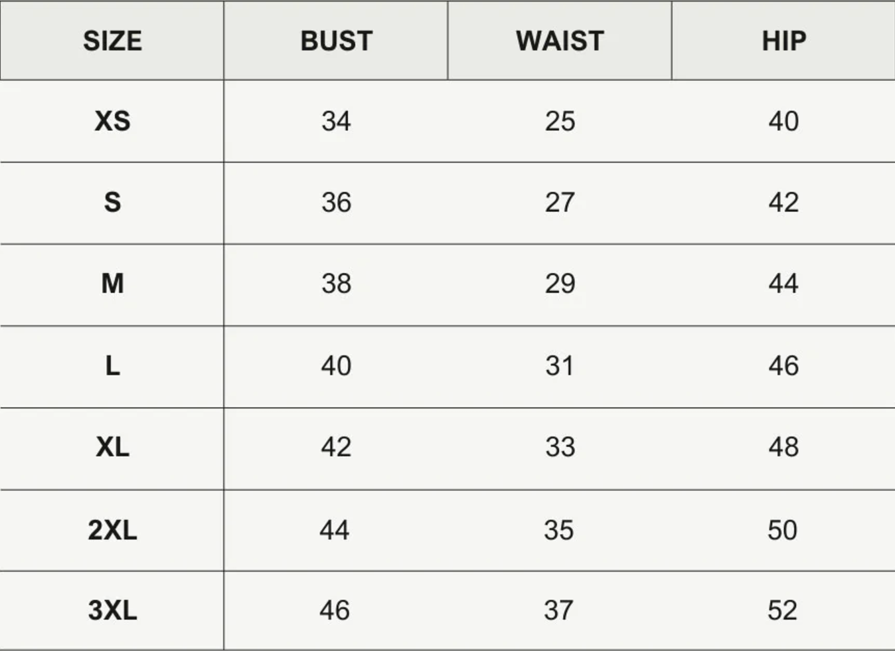
Task: Select the 3XL size row label
Action: click(x=112, y=610)
